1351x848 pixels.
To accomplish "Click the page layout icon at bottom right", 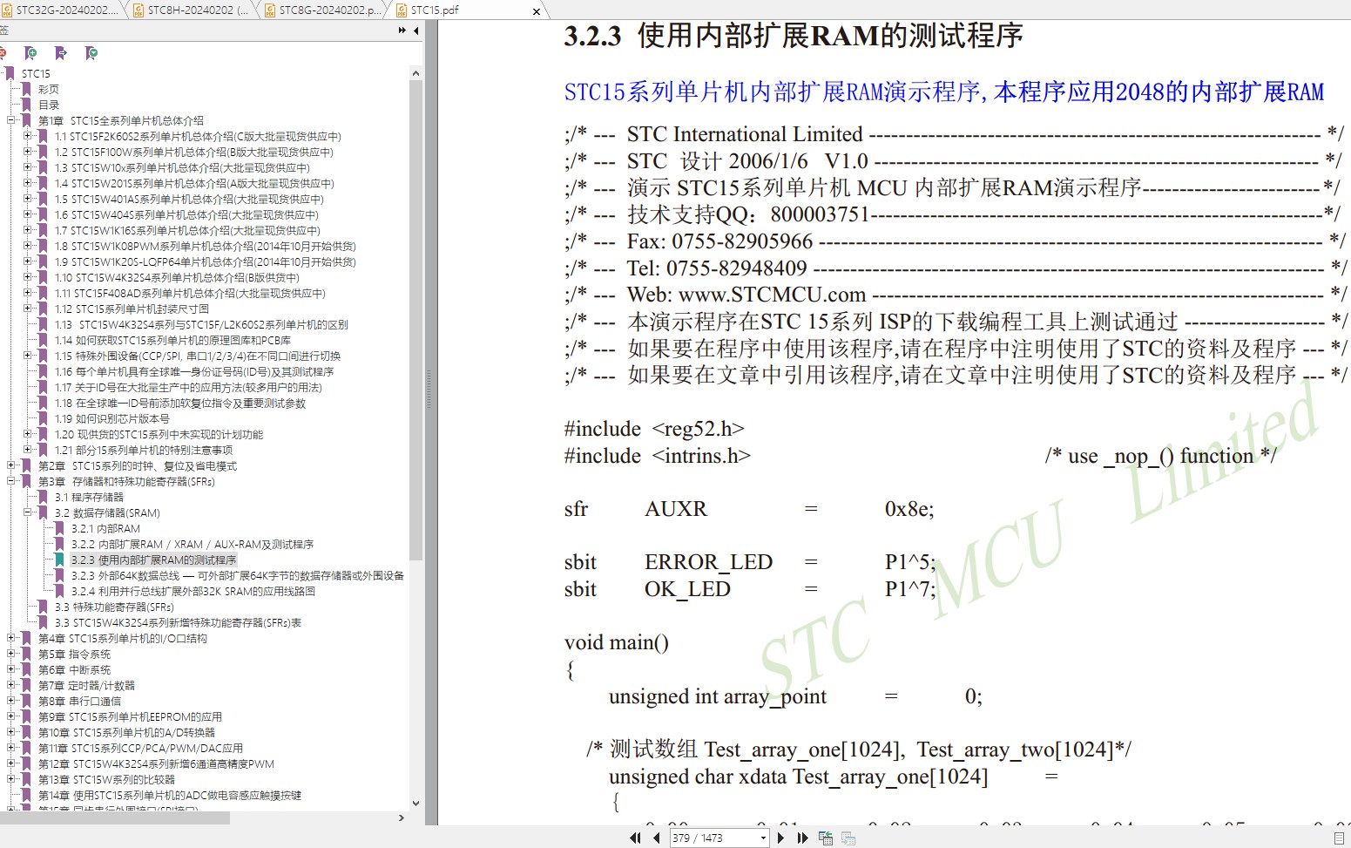I will (x=1340, y=838).
